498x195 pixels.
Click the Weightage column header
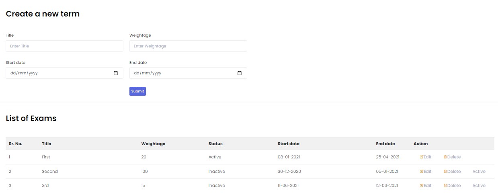(x=153, y=144)
